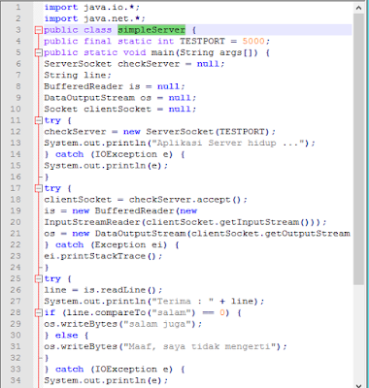369x388 pixels.
Task: Click the scroll up arrow of the vertical scrollbar
Action: click(358, 8)
